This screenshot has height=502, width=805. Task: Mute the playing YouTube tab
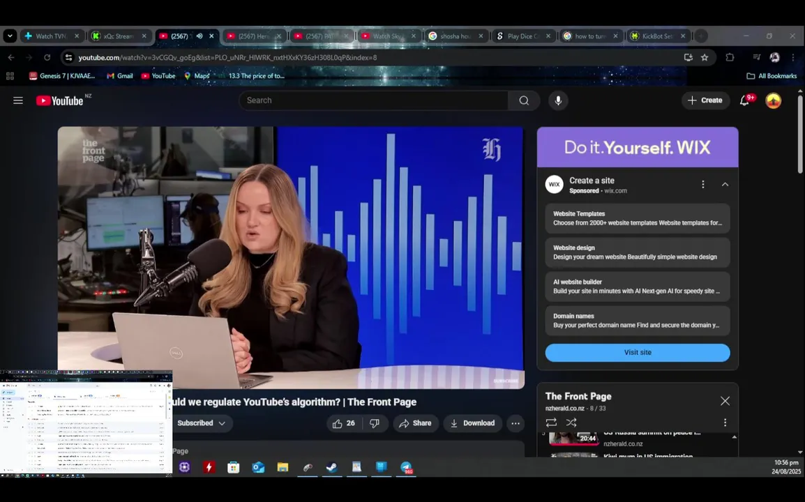coord(200,36)
